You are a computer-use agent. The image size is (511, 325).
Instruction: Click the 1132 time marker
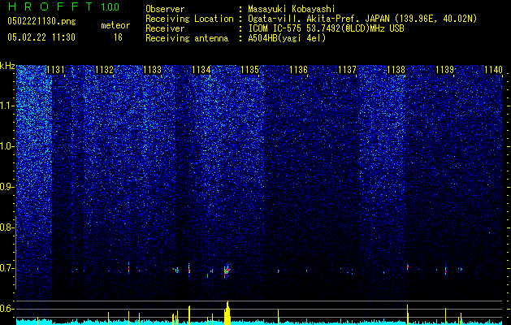[104, 70]
